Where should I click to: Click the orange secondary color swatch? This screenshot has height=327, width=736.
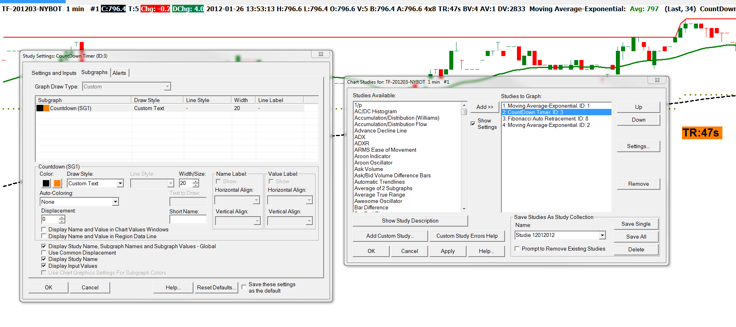point(57,183)
